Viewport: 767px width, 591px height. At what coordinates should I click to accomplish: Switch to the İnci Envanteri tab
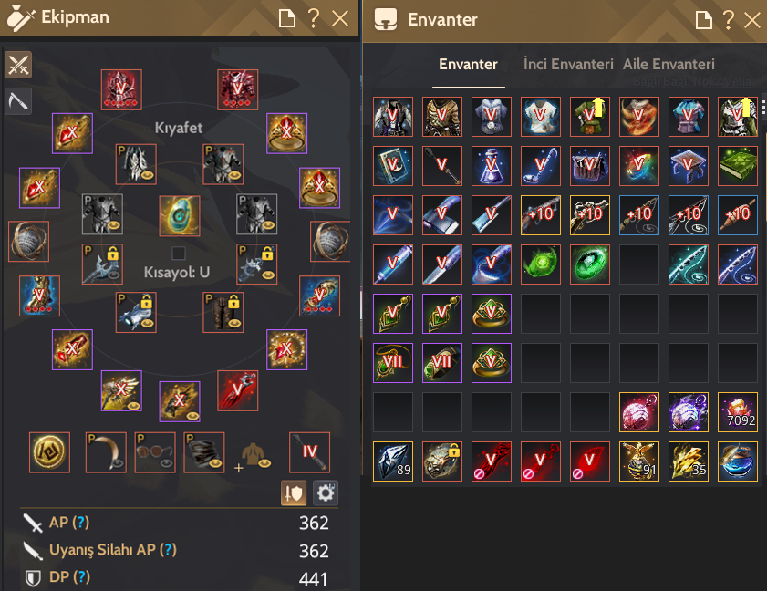pyautogui.click(x=568, y=64)
